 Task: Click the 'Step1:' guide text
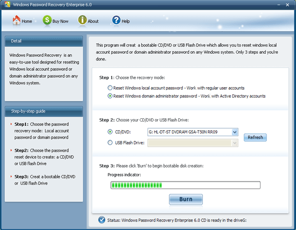click(x=21, y=124)
